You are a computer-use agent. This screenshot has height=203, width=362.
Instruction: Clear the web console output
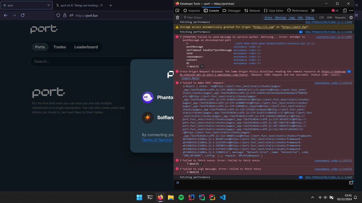[x=177, y=17]
